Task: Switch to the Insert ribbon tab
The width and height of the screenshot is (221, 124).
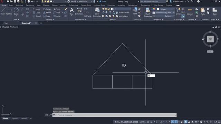Action: tap(11, 5)
